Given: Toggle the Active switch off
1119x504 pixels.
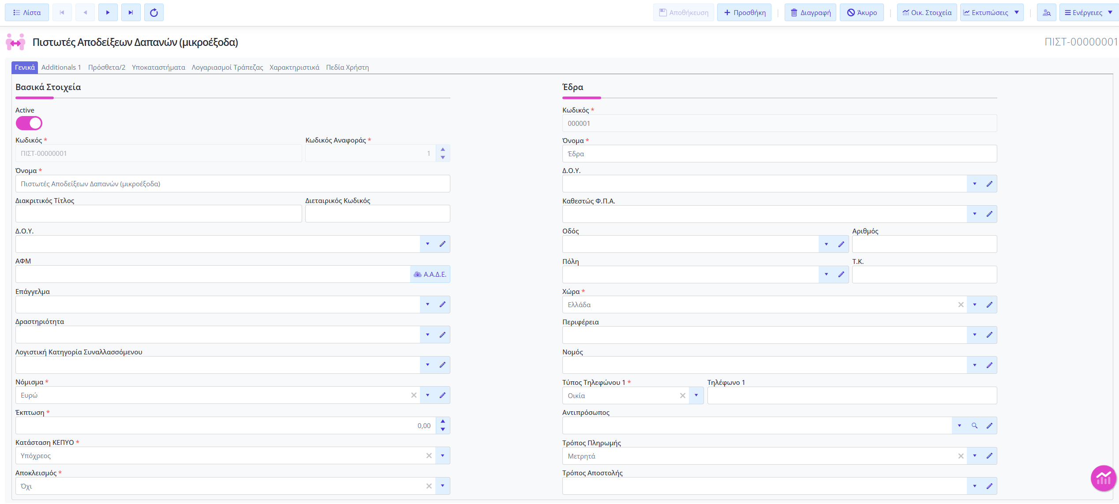Looking at the screenshot, I should [29, 123].
